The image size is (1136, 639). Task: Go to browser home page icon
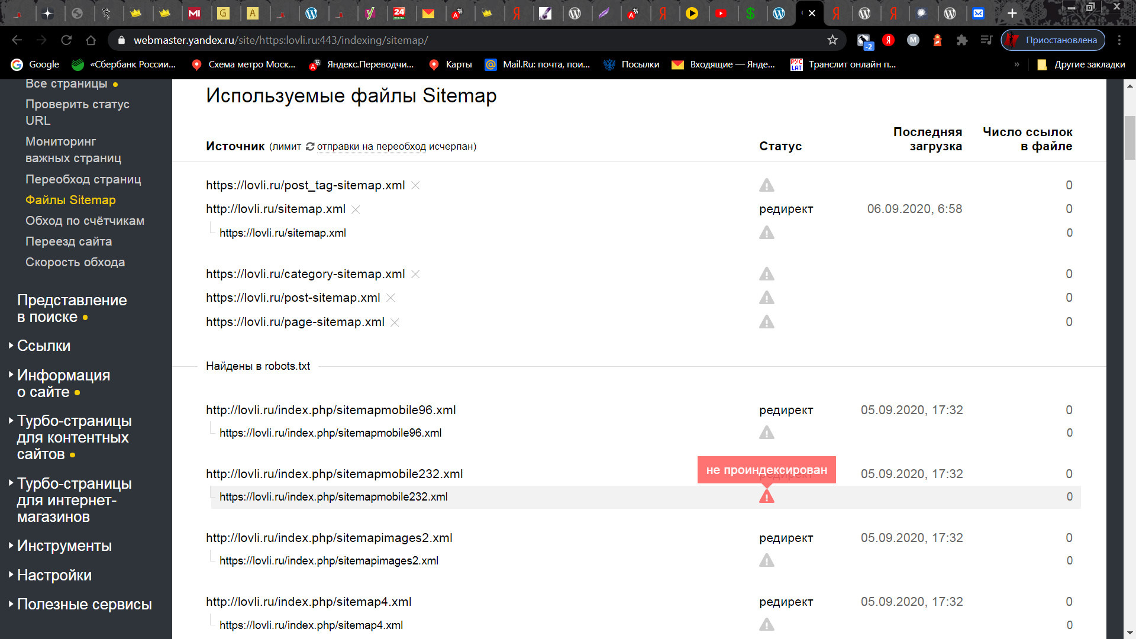click(91, 40)
